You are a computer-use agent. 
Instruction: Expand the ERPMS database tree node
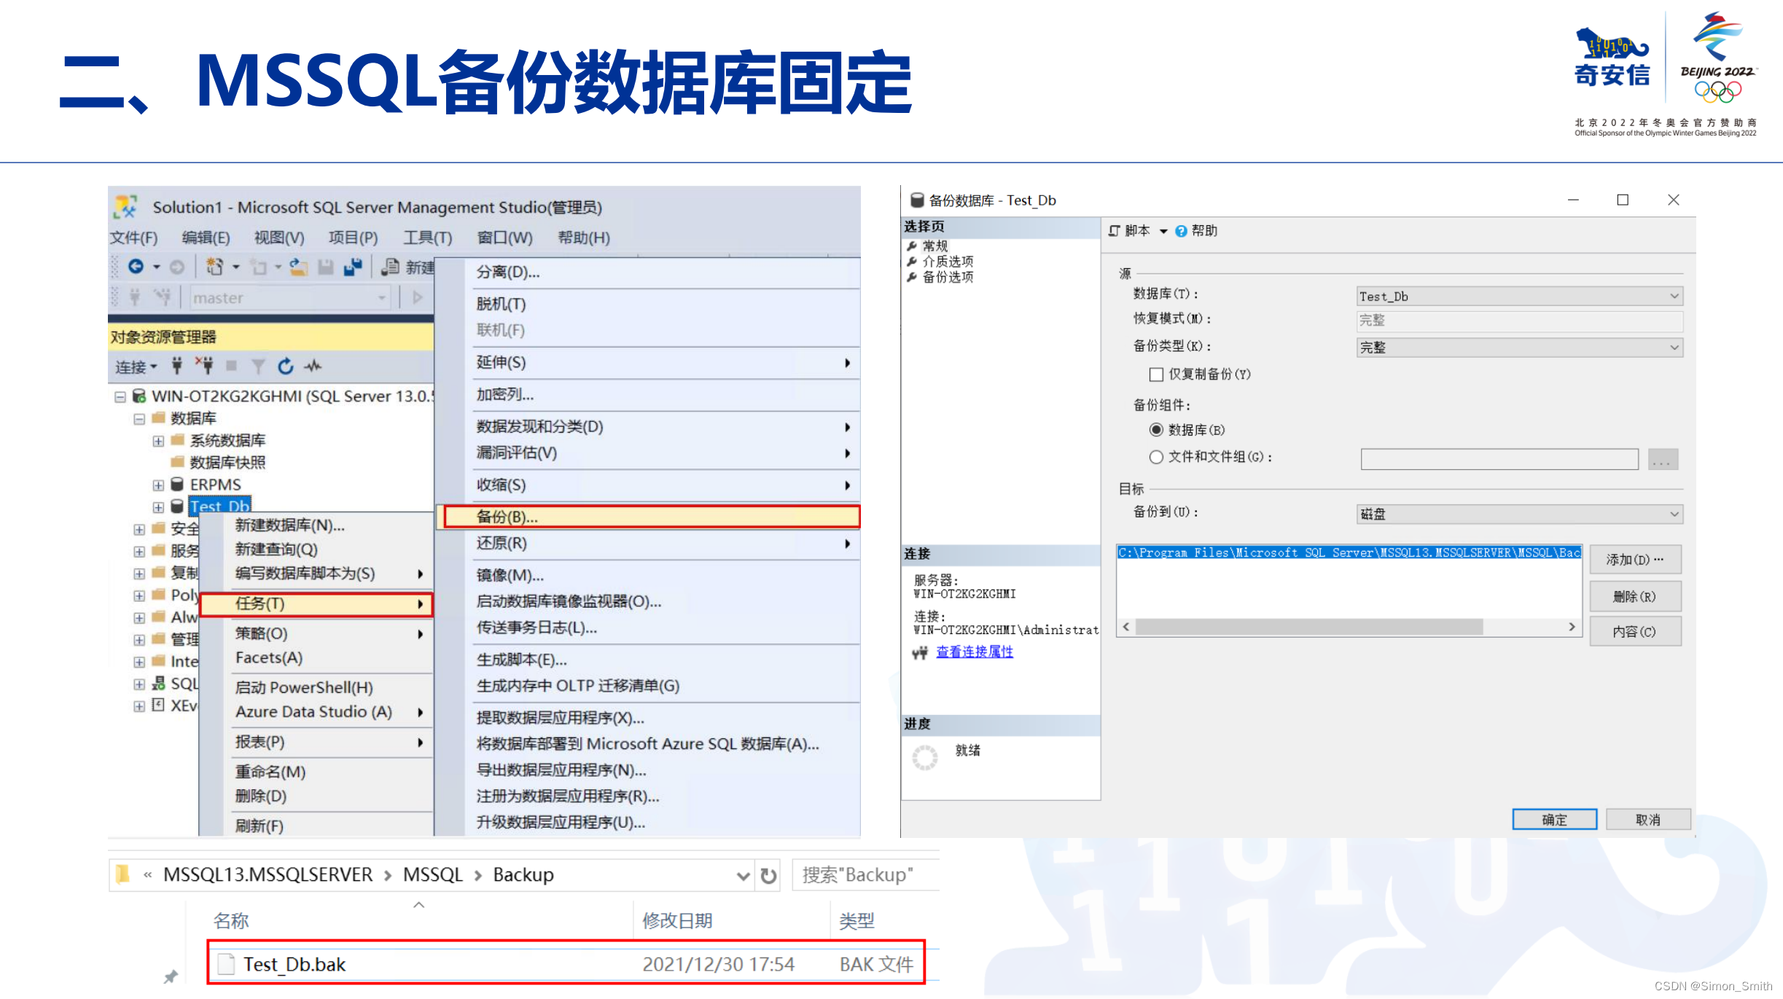coord(158,485)
